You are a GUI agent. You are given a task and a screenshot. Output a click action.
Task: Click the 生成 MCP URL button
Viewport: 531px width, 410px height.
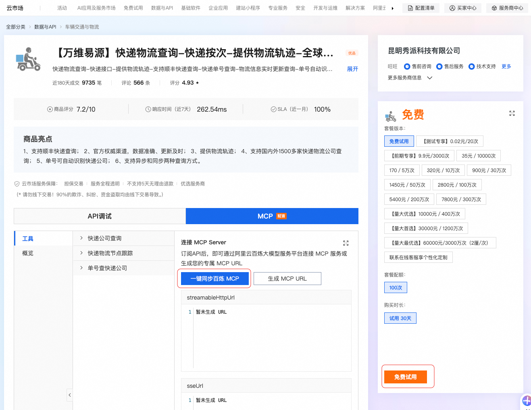pyautogui.click(x=287, y=279)
